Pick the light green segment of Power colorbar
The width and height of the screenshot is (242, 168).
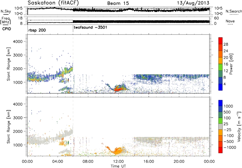click(221, 67)
